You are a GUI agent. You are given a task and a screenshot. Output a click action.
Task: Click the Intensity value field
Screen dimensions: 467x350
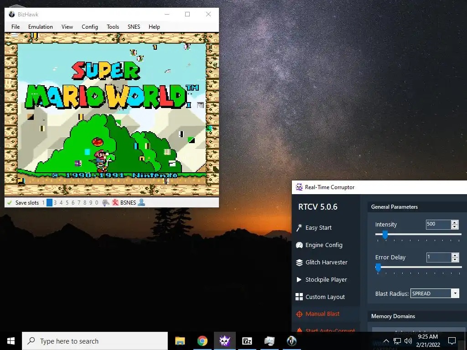click(x=438, y=224)
